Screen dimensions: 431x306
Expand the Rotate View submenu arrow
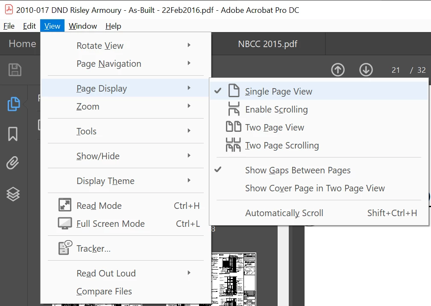tap(189, 45)
